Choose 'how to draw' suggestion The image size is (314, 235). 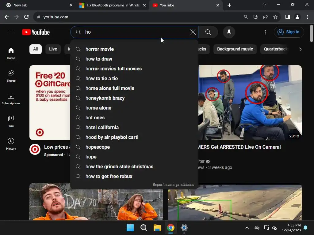pos(134,59)
